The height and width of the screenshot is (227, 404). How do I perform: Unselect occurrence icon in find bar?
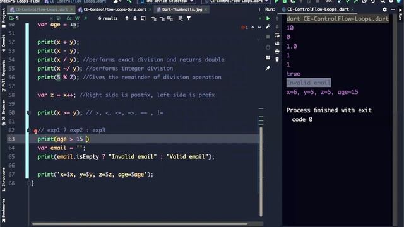(x=162, y=18)
